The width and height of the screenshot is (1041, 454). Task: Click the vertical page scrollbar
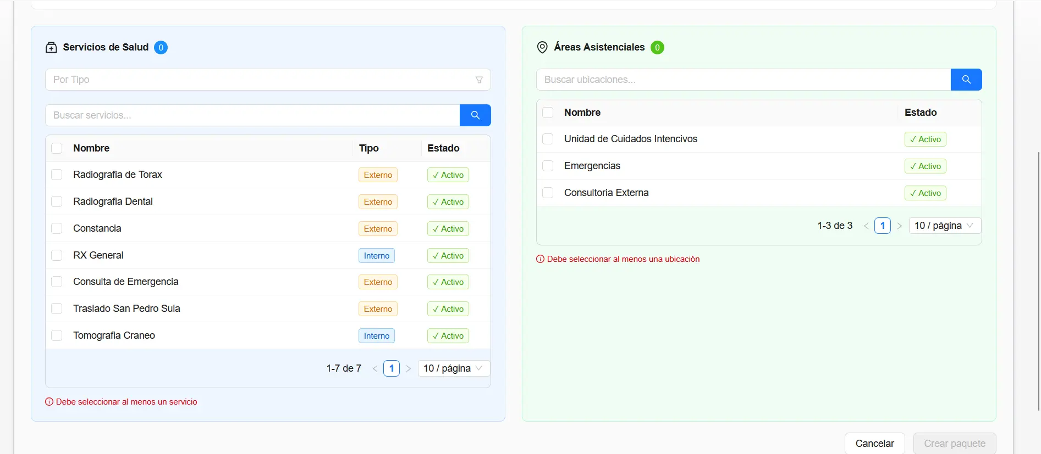coord(1038,274)
